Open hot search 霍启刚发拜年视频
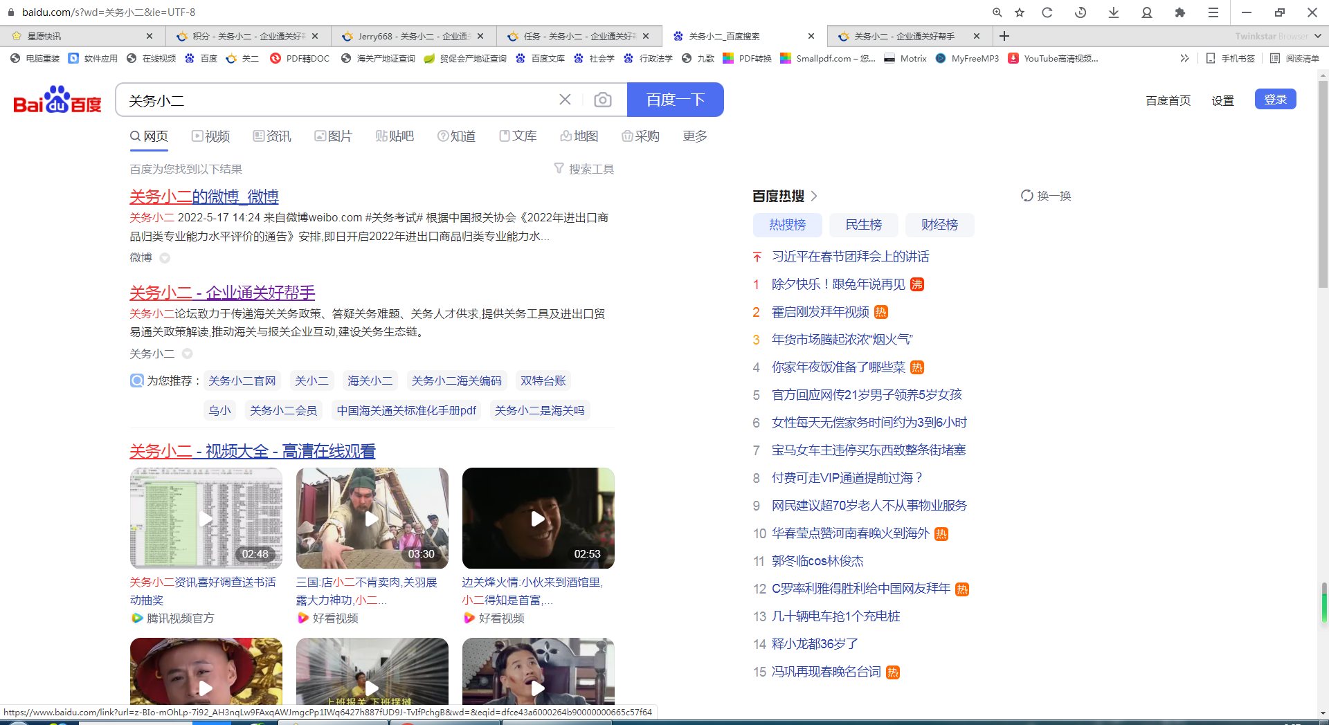This screenshot has height=725, width=1329. [x=820, y=312]
